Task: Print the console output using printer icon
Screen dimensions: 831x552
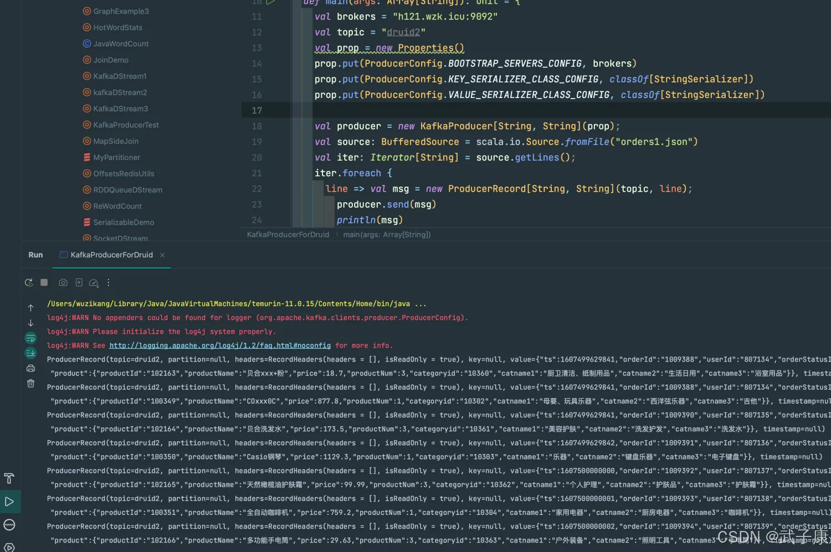Action: pyautogui.click(x=30, y=368)
